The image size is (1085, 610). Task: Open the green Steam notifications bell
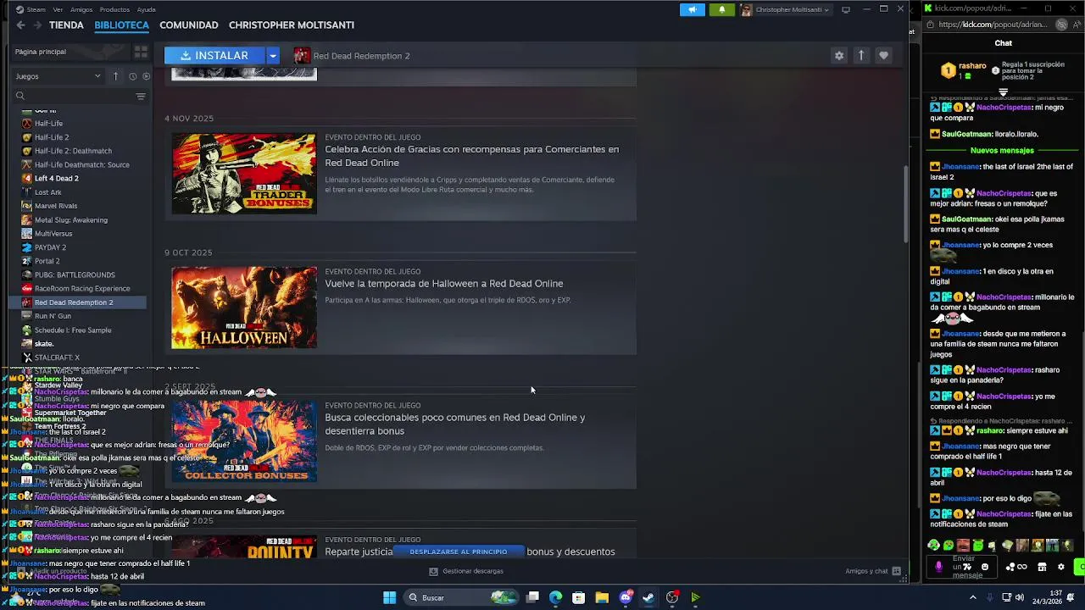722,9
